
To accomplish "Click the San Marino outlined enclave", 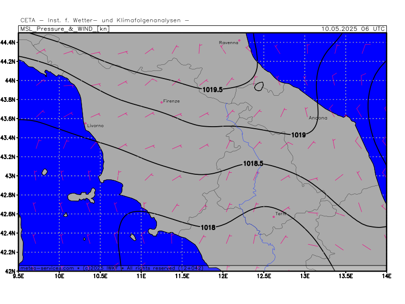I will coord(259,86).
